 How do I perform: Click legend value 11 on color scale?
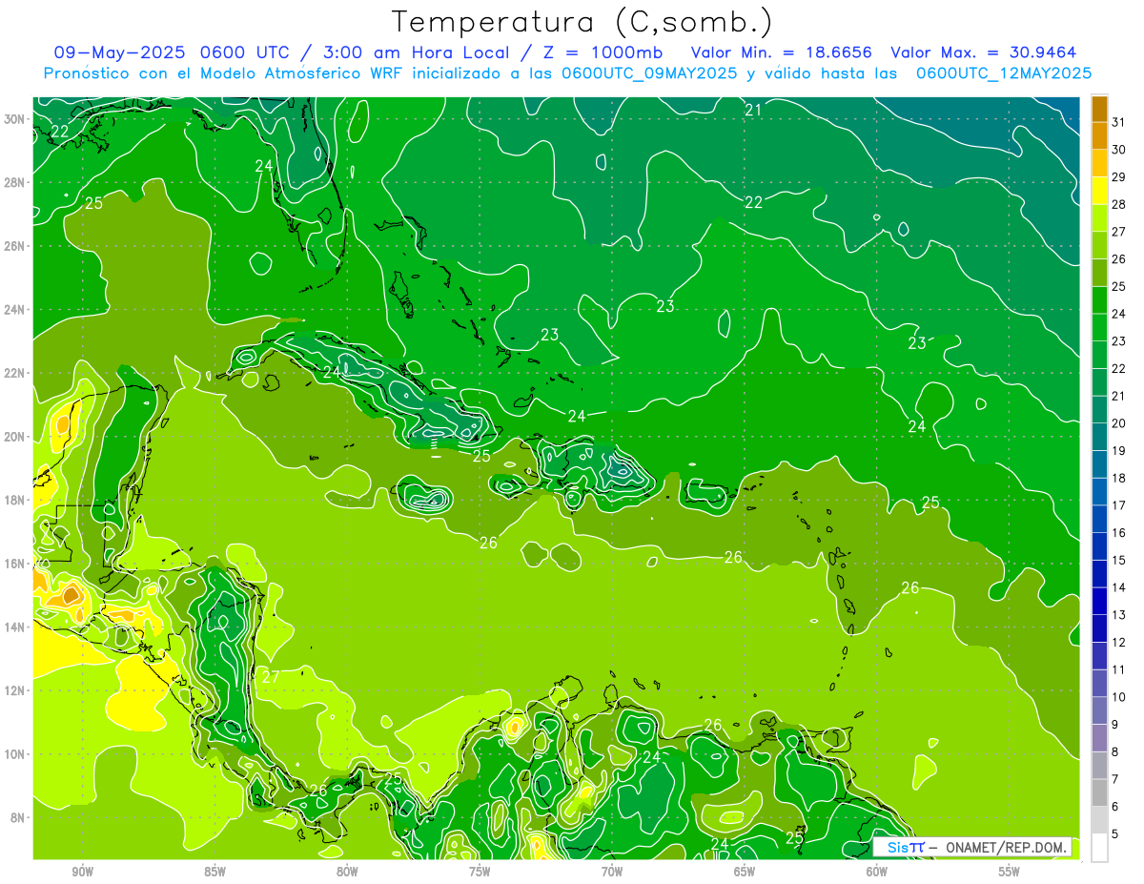tap(1118, 669)
